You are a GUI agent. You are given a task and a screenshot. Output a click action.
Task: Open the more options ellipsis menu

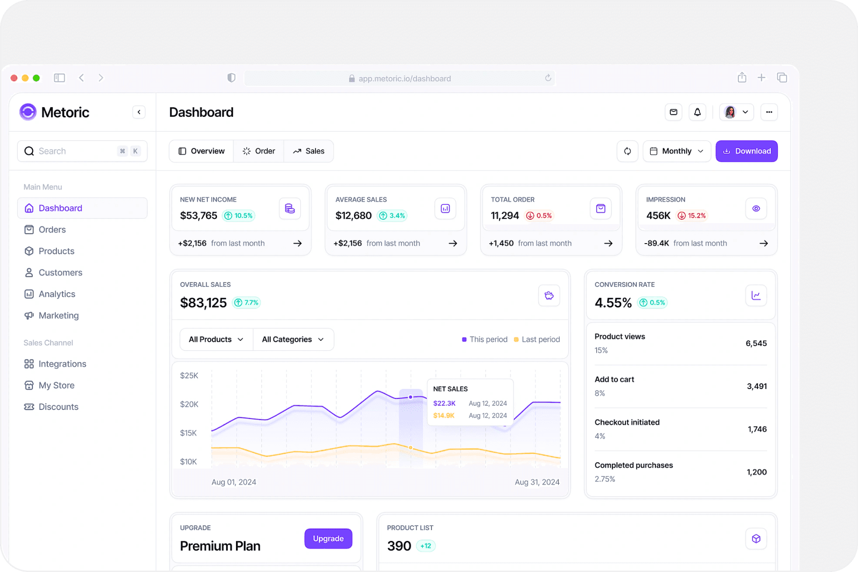pos(769,112)
